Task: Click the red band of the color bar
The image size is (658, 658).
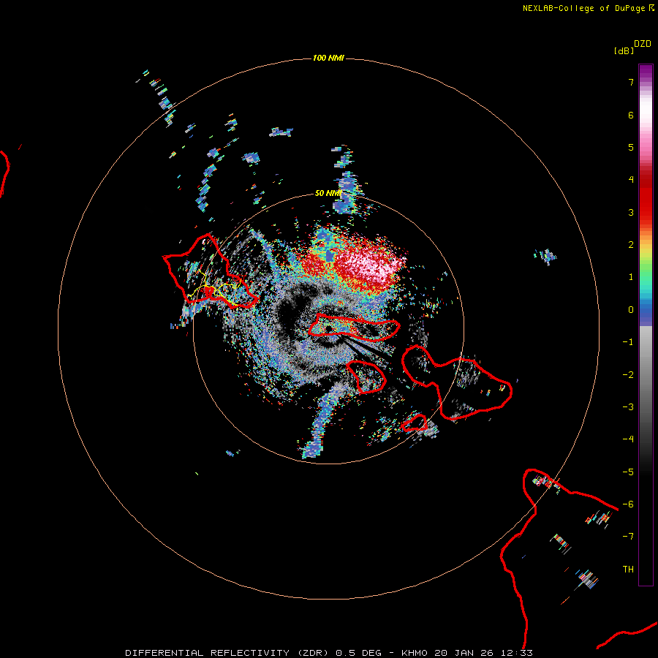Action: (x=646, y=197)
